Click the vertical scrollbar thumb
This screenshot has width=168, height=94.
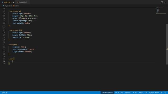[167, 44]
